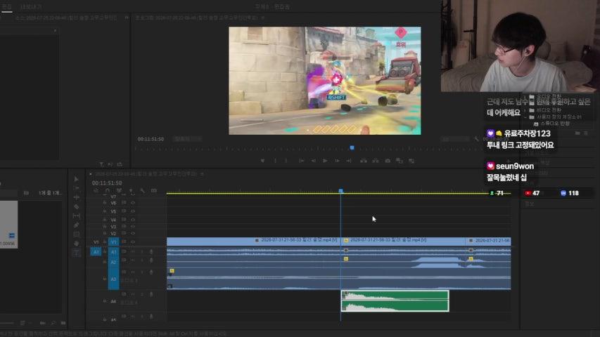Open timeline display settings wrench
This screenshot has width=600, height=337.
click(142, 190)
